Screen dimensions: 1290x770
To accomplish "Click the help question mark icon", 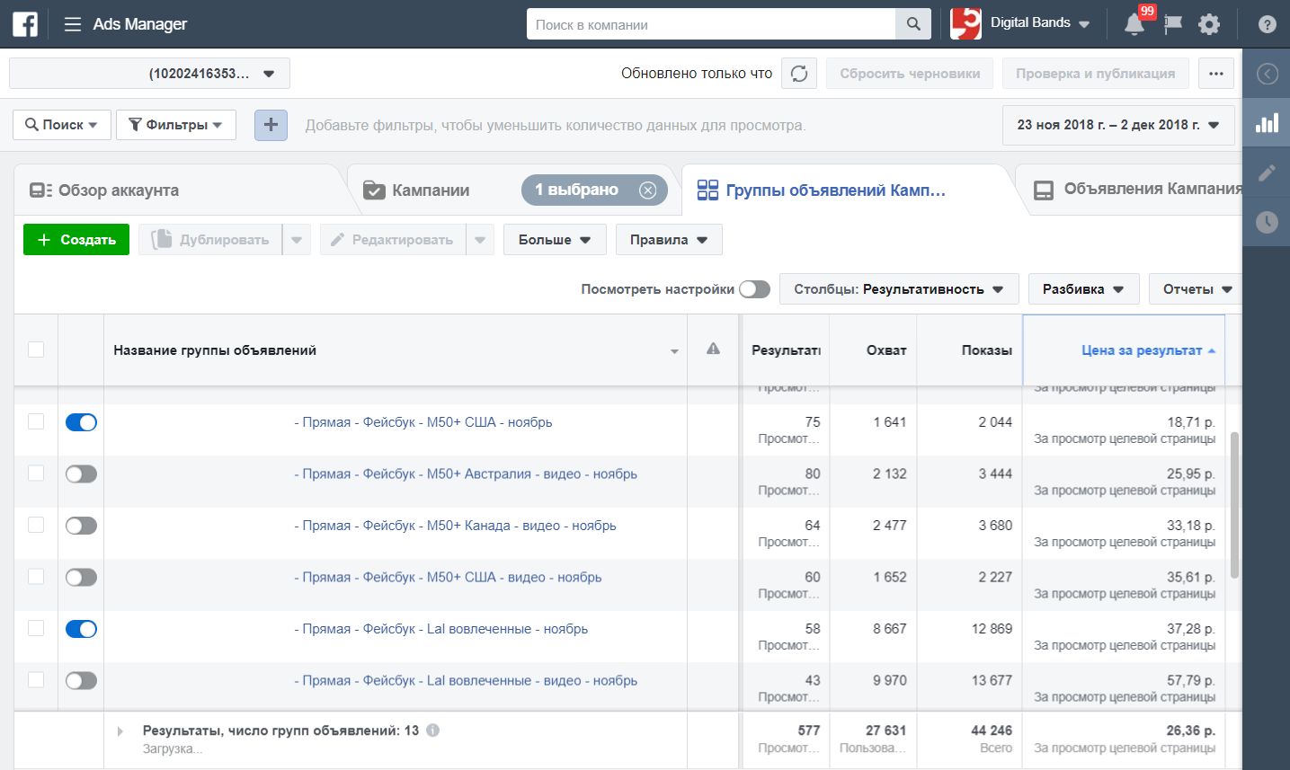I will [1267, 24].
